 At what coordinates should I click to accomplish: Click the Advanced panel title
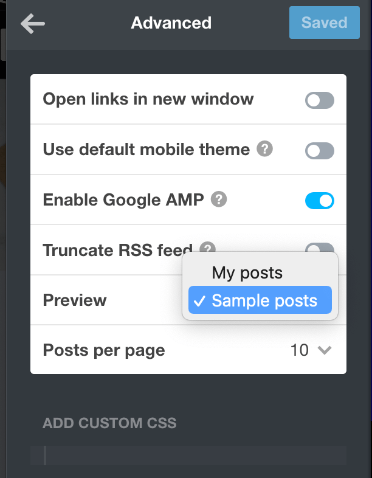pos(171,23)
